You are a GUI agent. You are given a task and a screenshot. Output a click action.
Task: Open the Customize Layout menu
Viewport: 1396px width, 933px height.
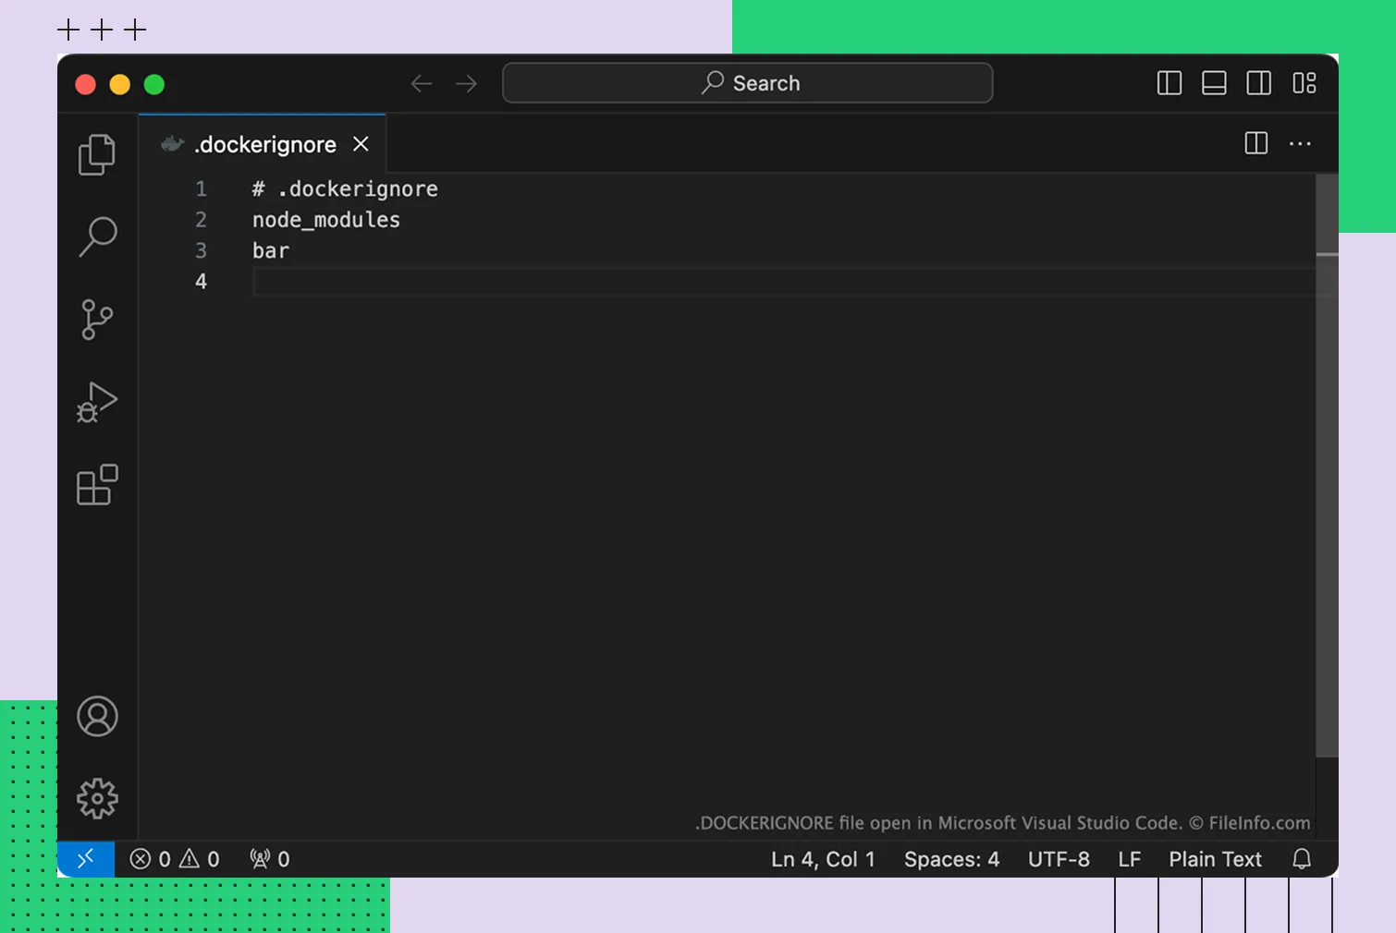[1304, 83]
